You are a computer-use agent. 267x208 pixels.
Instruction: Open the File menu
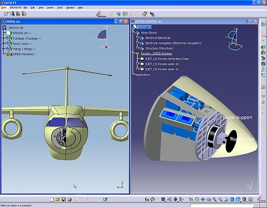(x=25, y=8)
